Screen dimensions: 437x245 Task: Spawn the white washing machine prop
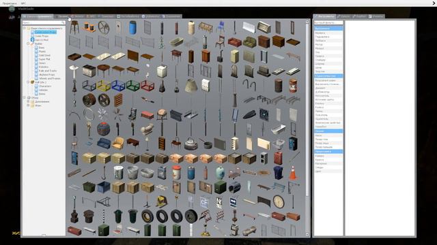pos(162,71)
